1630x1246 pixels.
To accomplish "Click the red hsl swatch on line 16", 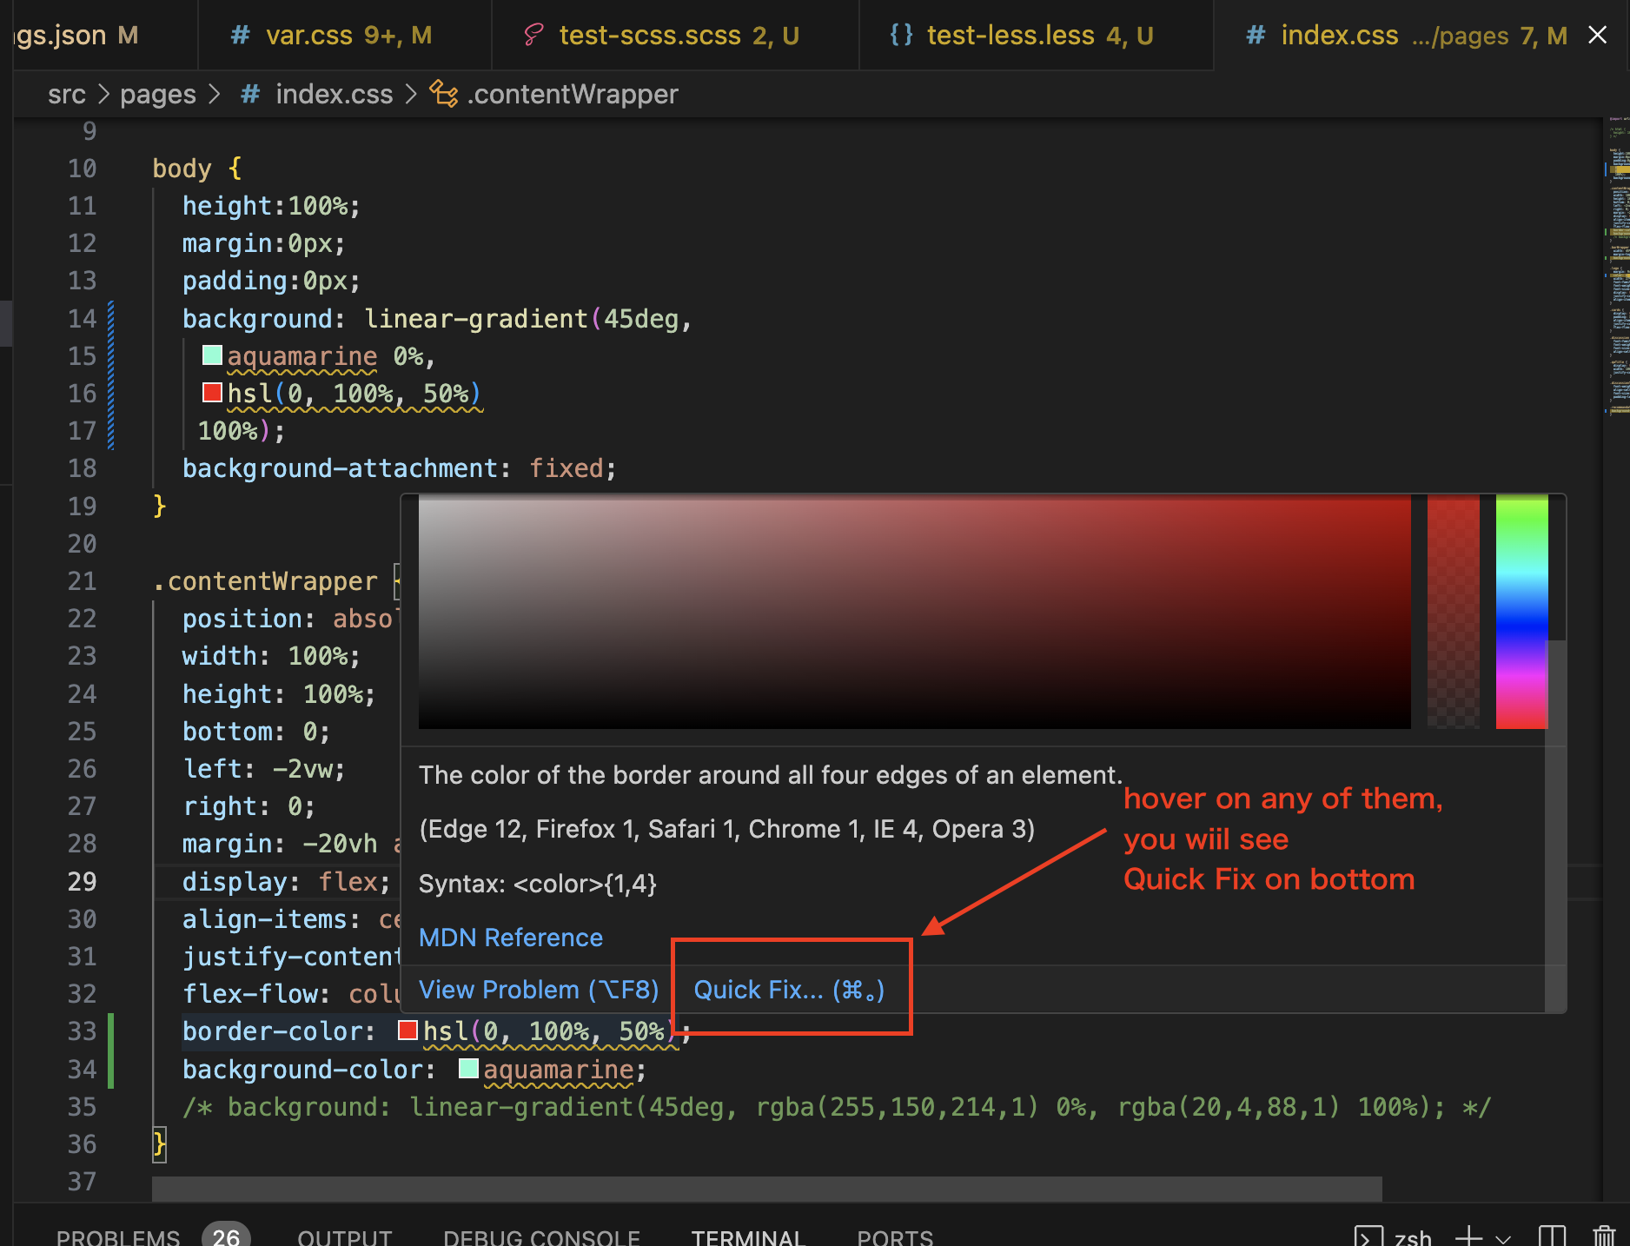I will [x=212, y=392].
